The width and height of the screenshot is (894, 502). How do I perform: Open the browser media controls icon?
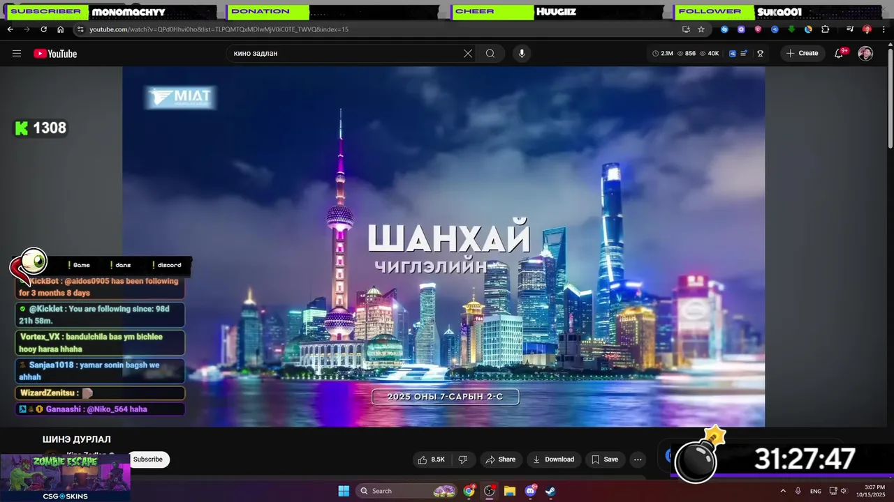click(850, 29)
